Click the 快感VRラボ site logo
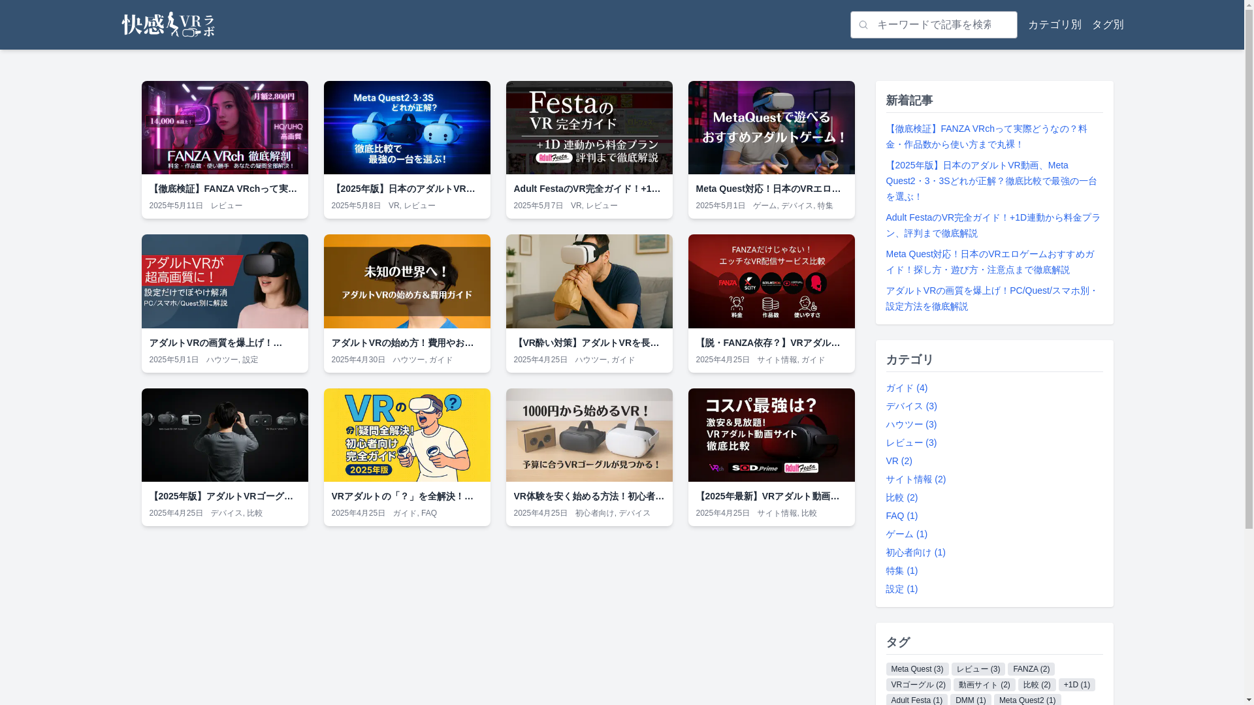This screenshot has width=1254, height=705. [x=168, y=24]
